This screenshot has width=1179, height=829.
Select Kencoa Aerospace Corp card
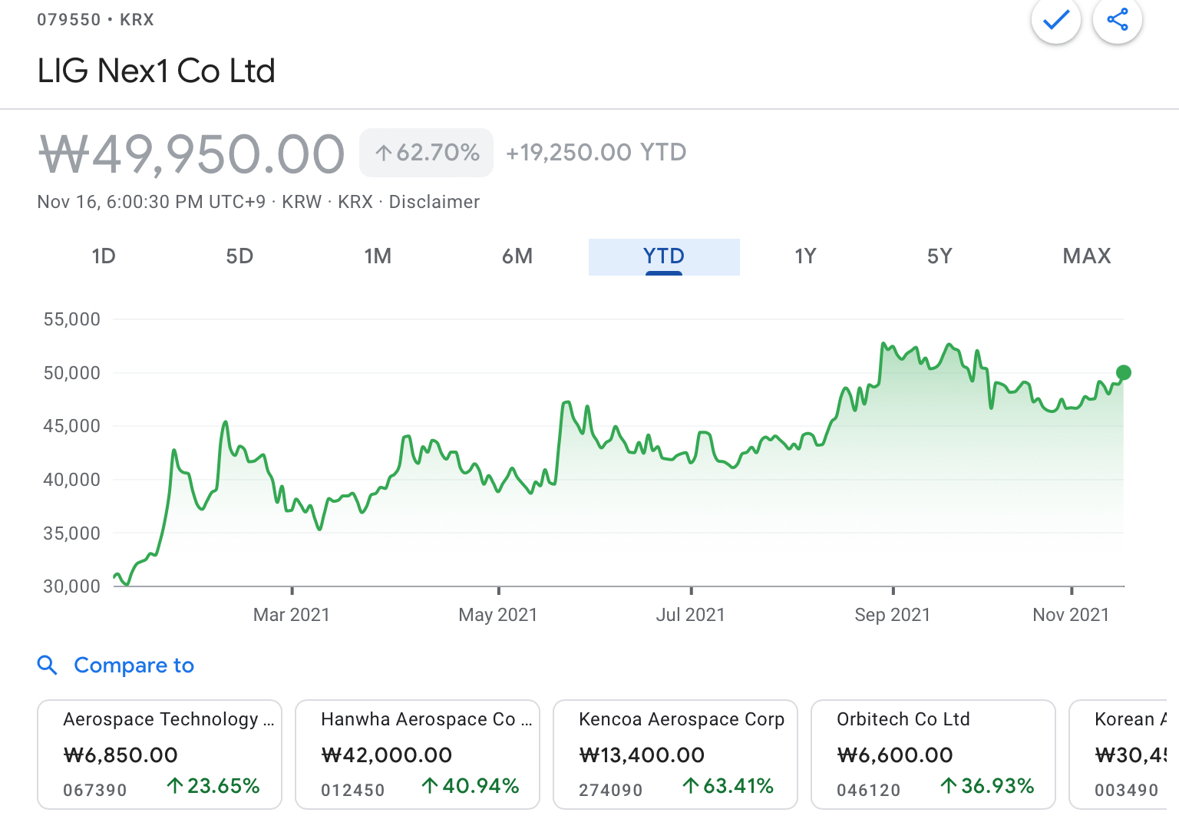click(675, 754)
